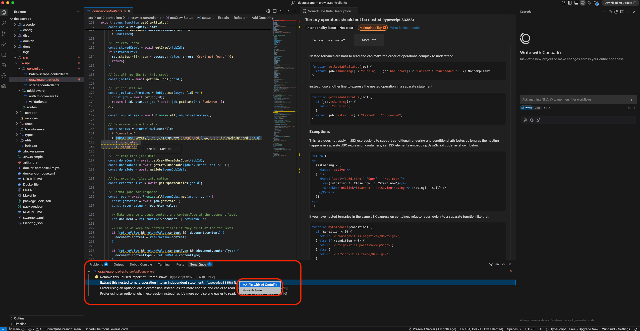Viewport: 640px width, 331px height.
Task: Open the Search view in activity bar
Action: click(4, 23)
